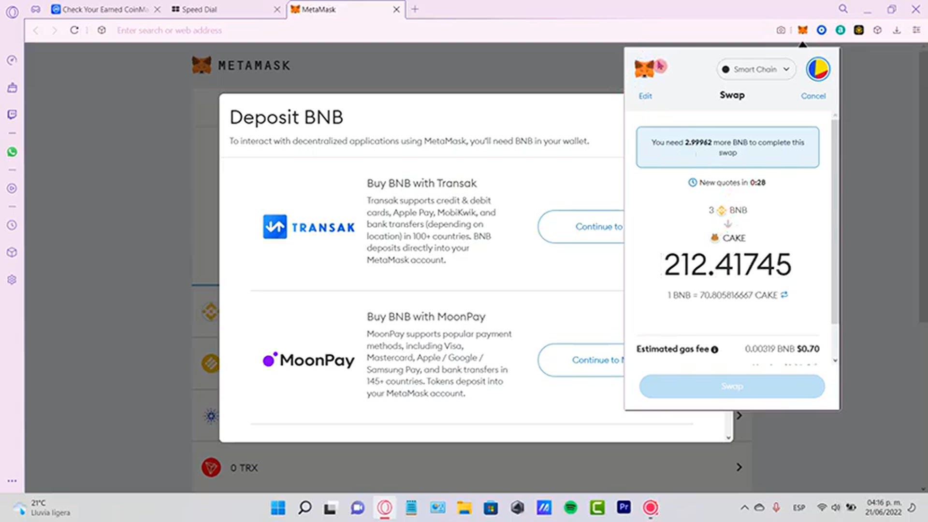Click the MetaMask fox extension icon in toolbar
This screenshot has height=522, width=928.
802,30
